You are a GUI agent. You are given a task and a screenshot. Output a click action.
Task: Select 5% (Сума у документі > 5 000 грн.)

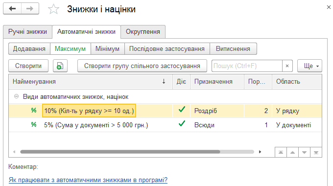pyautogui.click(x=96, y=125)
